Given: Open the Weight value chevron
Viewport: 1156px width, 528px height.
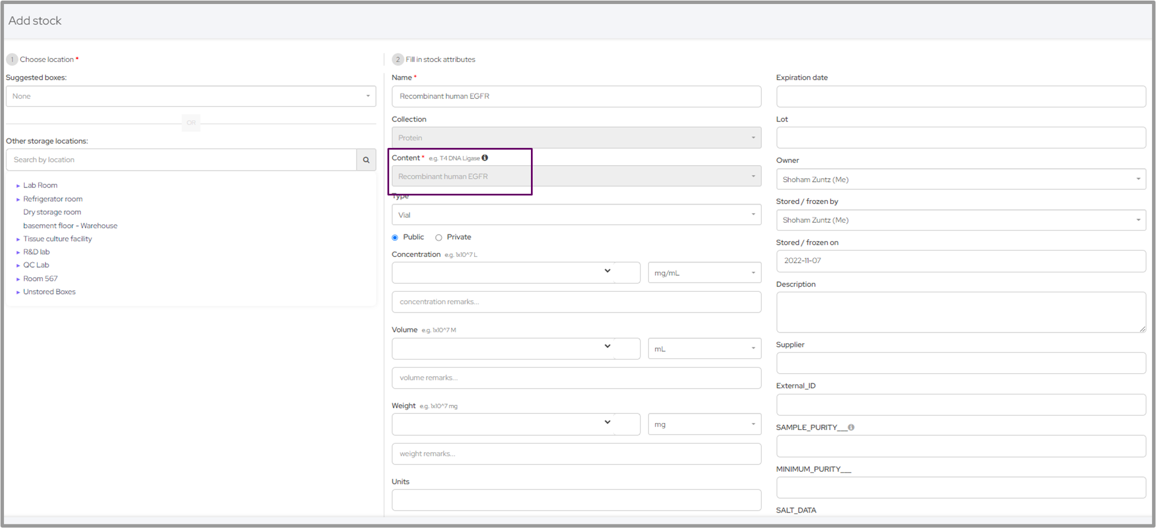Looking at the screenshot, I should [607, 423].
